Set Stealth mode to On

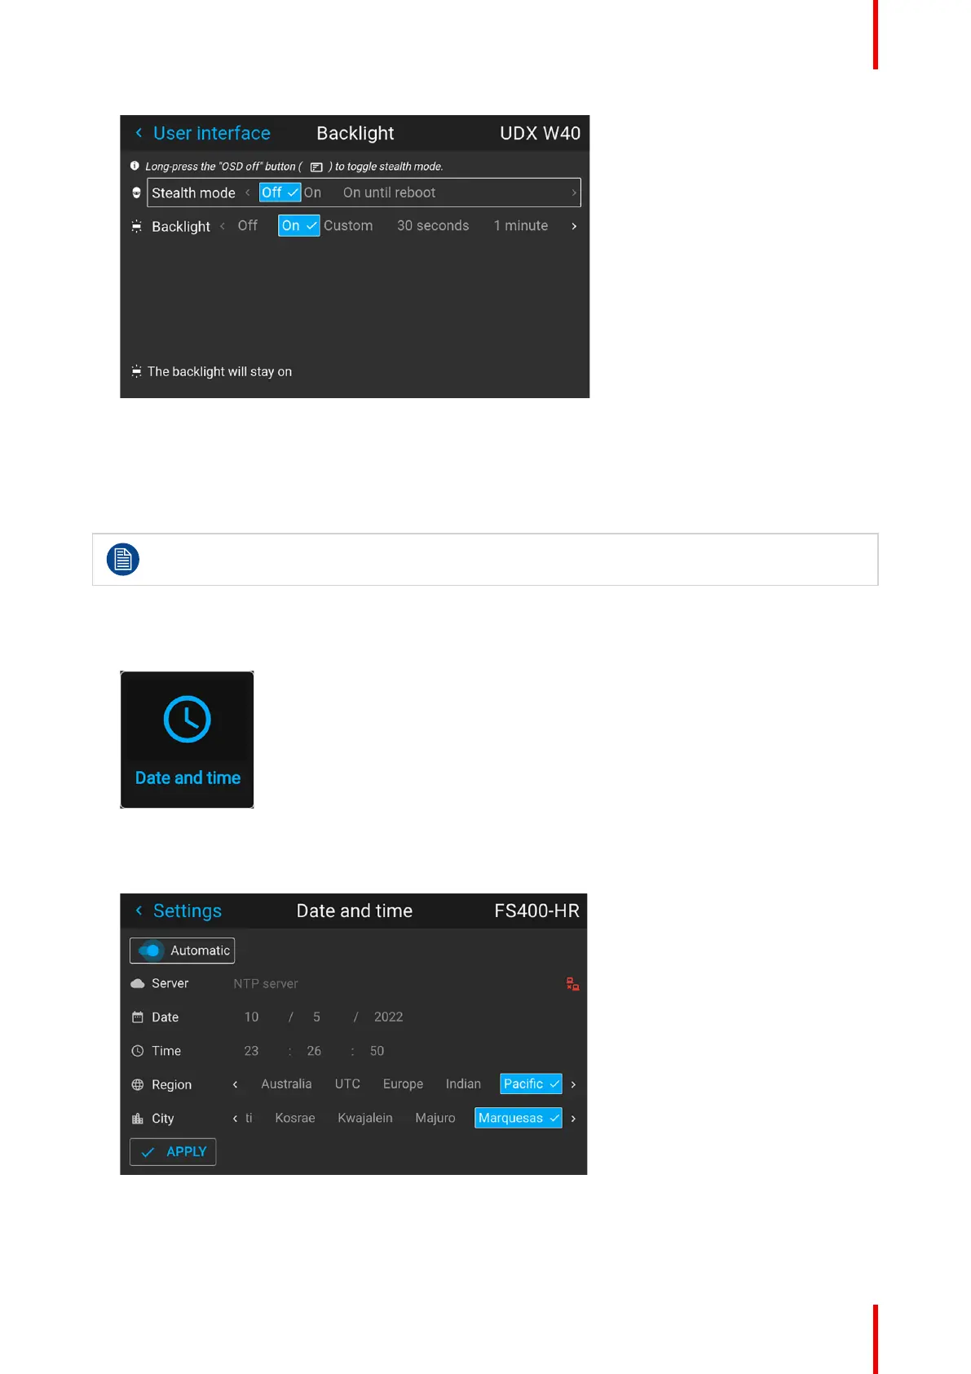tap(312, 193)
